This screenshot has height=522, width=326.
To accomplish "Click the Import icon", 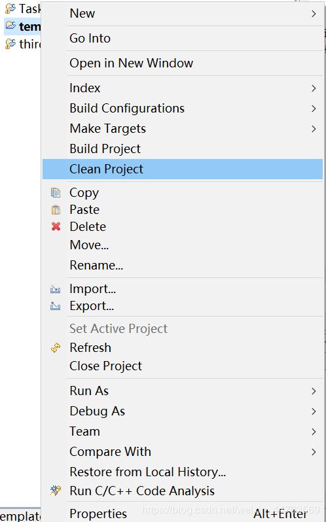I will click(55, 289).
